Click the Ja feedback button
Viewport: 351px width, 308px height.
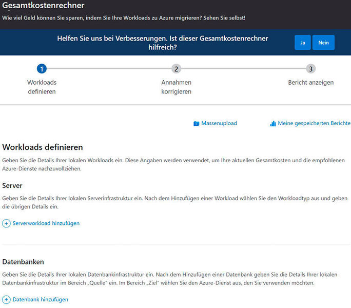[302, 42]
